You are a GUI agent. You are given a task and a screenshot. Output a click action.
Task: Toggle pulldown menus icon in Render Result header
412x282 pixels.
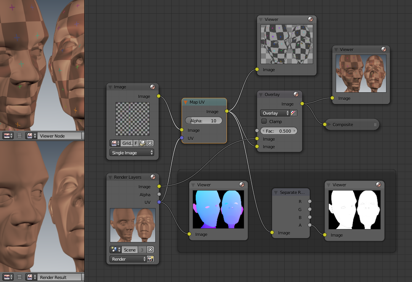tap(19, 277)
